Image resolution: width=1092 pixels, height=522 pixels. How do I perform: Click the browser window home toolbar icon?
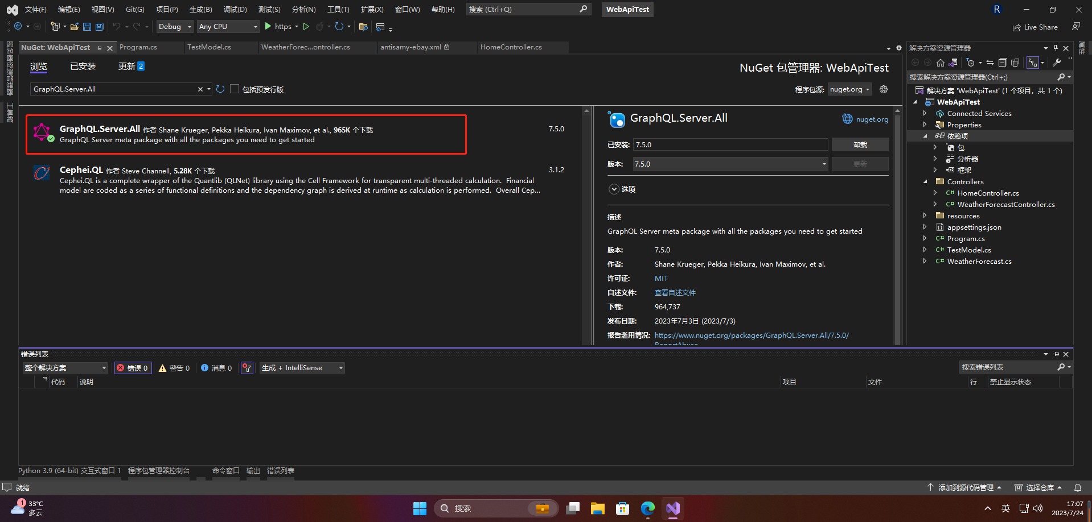(x=380, y=27)
